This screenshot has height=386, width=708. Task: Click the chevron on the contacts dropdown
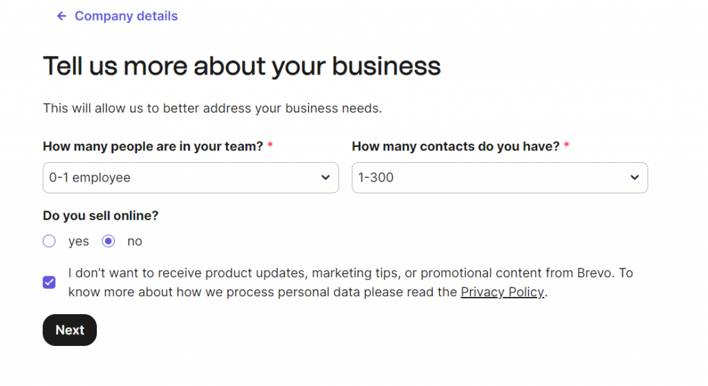(635, 177)
